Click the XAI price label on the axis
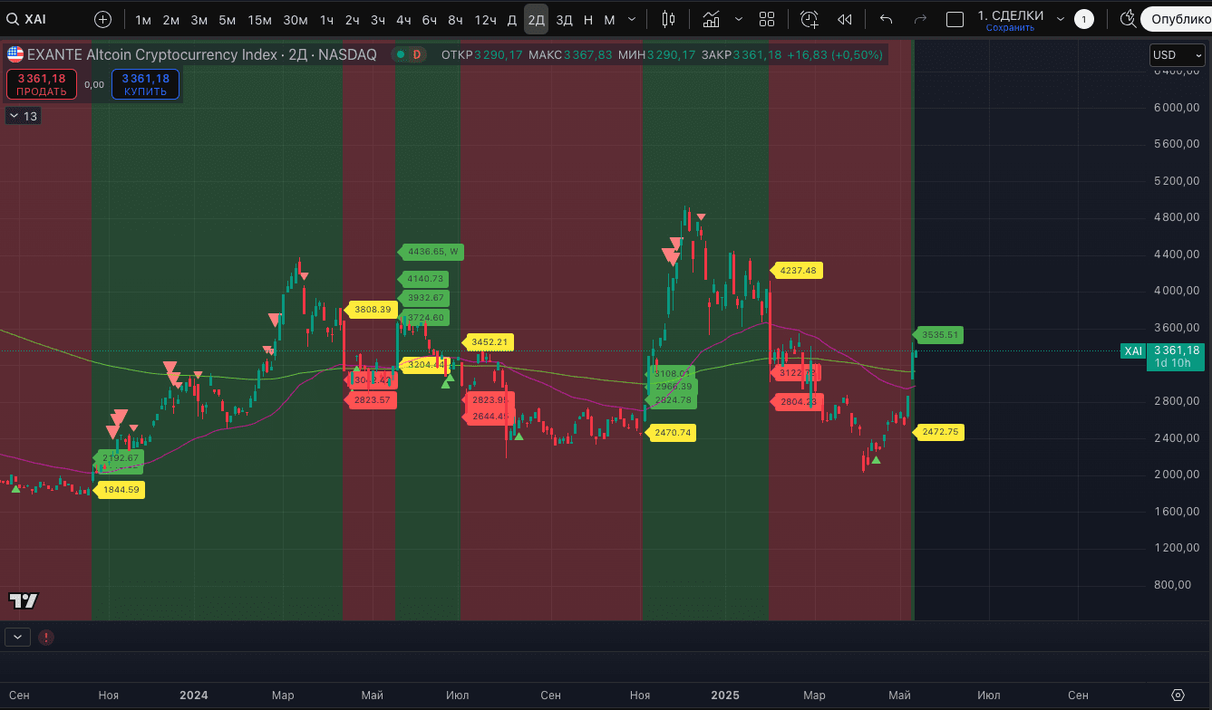Viewport: 1212px width, 710px height. coord(1132,351)
